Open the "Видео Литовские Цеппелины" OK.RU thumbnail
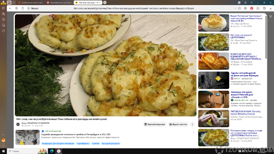 tap(214, 23)
